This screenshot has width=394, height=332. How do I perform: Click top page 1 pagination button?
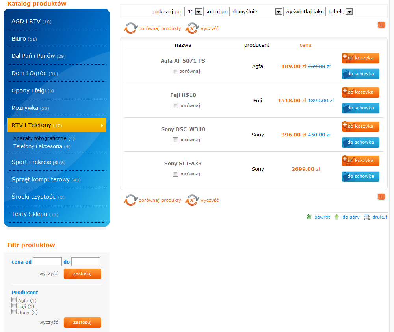(381, 25)
